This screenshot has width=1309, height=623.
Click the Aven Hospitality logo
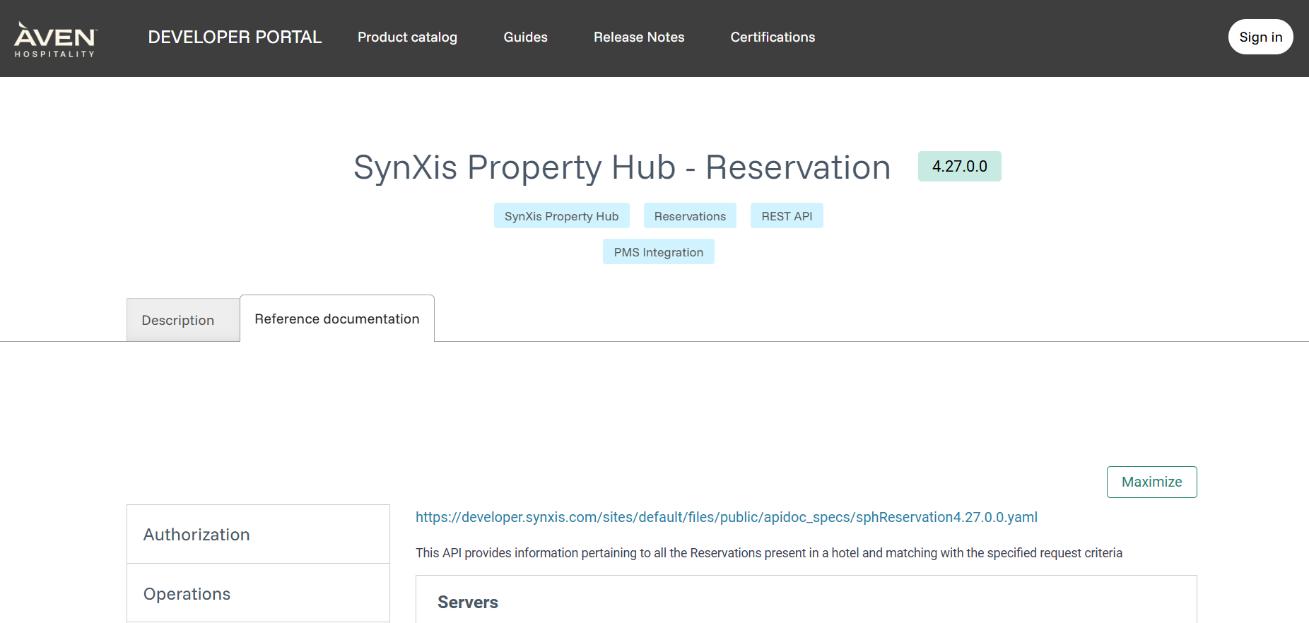(55, 39)
